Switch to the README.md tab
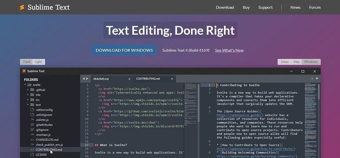The width and height of the screenshot is (340, 158). (x=101, y=79)
